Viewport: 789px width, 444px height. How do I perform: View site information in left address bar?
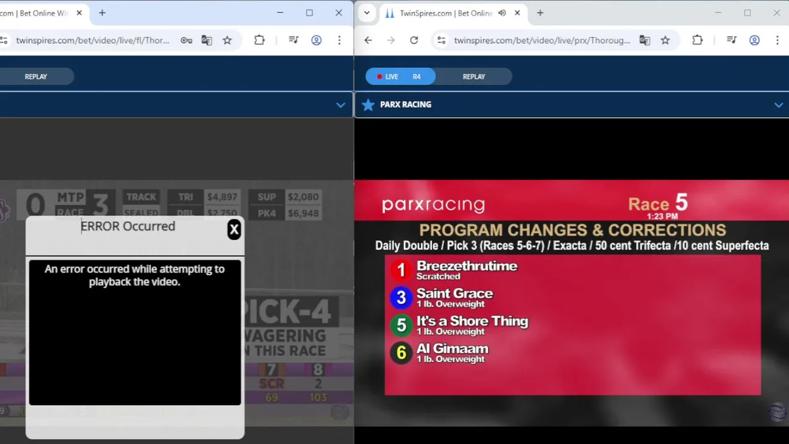pos(4,40)
